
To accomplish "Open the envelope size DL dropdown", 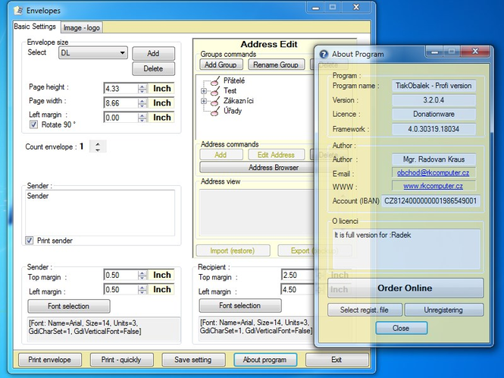I will tap(122, 53).
